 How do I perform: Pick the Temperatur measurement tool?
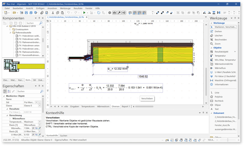[x=220, y=56]
